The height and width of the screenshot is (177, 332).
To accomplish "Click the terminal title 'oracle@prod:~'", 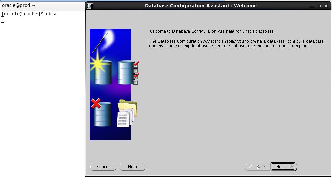I will pyautogui.click(x=19, y=5).
